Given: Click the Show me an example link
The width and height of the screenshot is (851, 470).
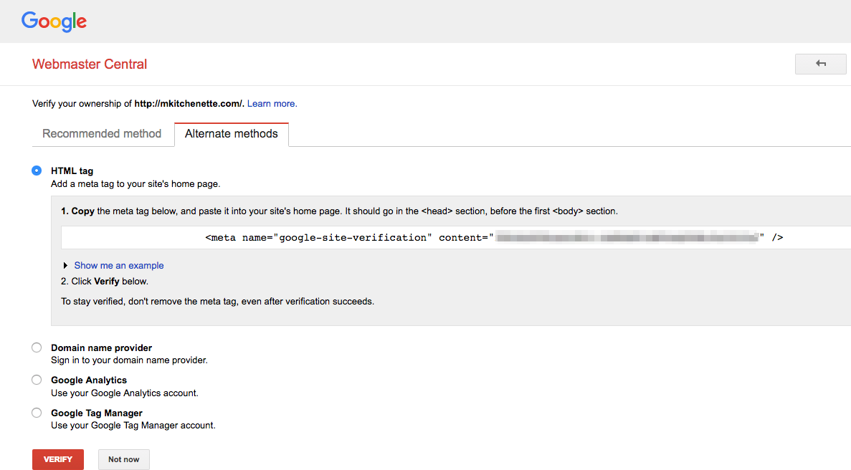Looking at the screenshot, I should pos(119,265).
